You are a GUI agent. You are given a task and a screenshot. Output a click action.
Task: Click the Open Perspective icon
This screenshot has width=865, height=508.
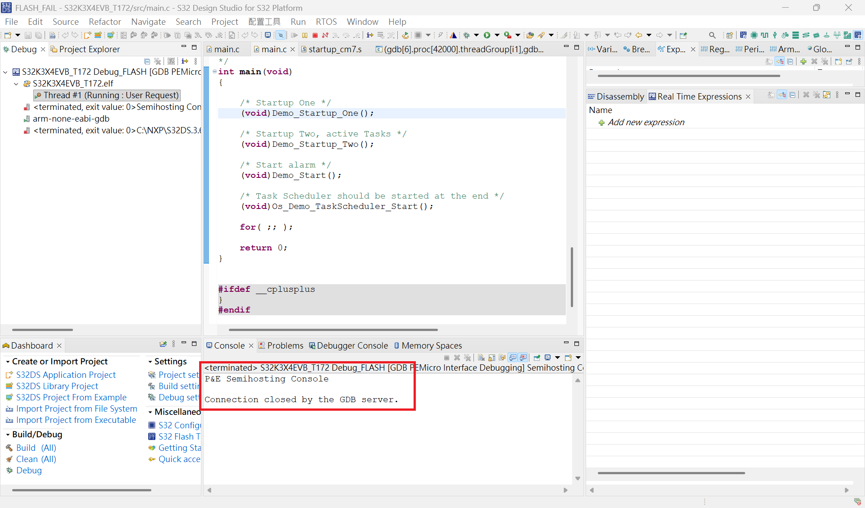click(729, 35)
